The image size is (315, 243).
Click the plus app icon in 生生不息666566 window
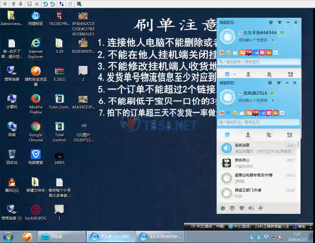pos(276,53)
